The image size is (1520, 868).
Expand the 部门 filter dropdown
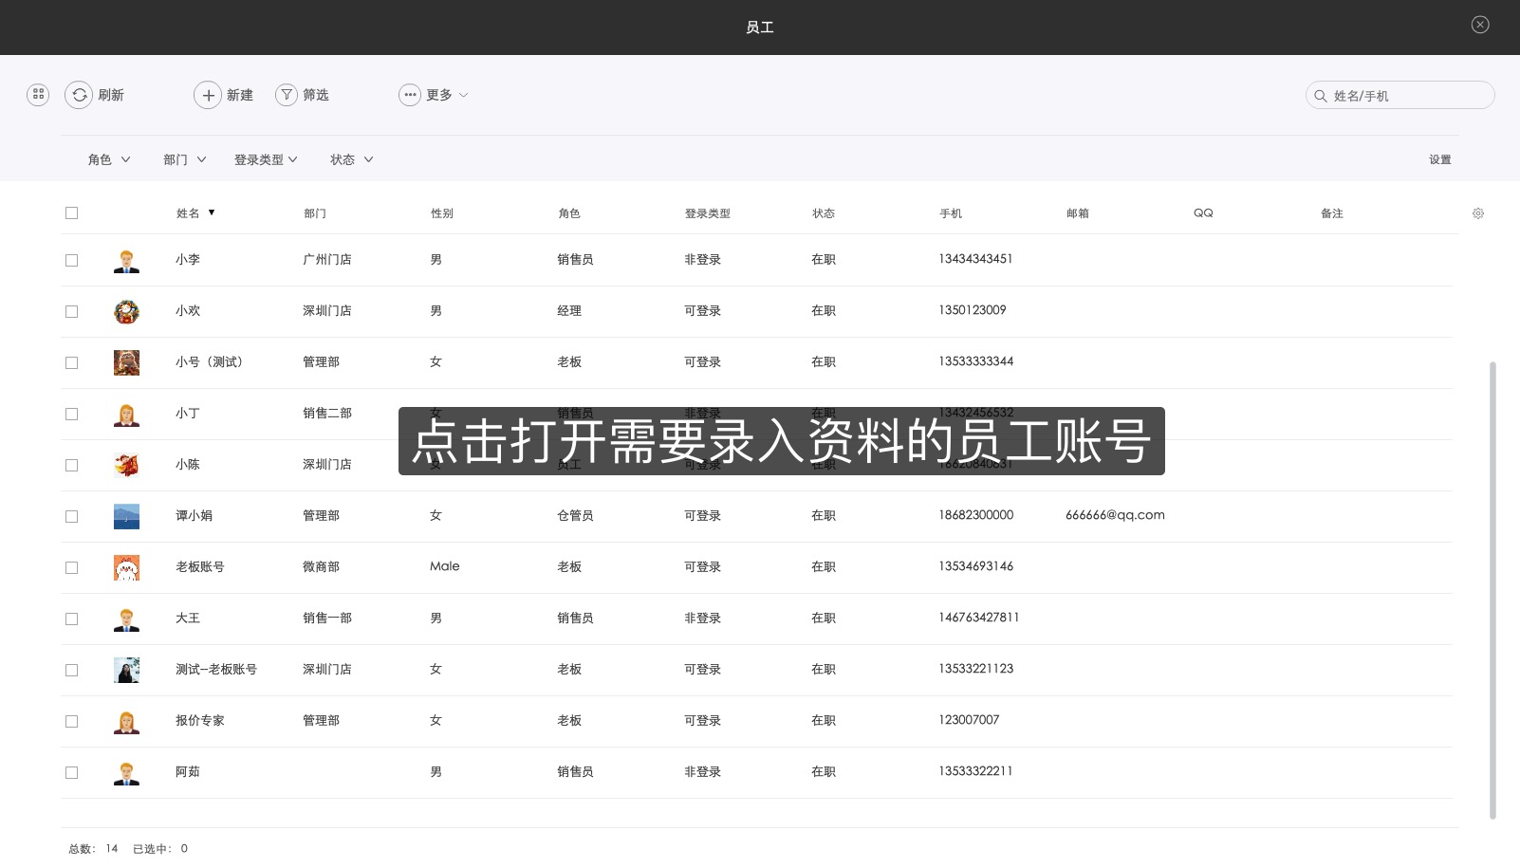[185, 159]
